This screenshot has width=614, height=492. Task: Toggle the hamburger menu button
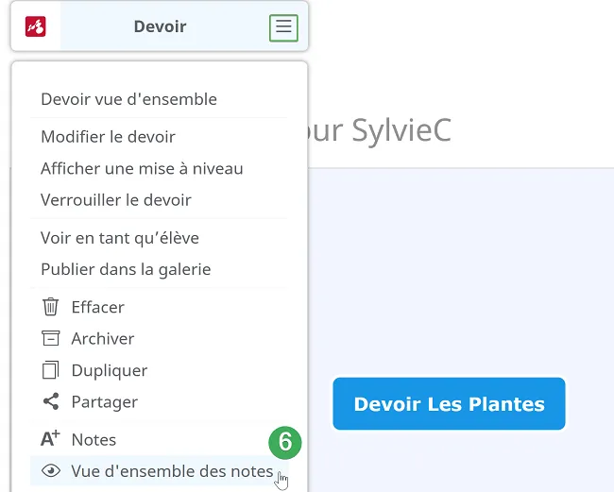pos(283,27)
